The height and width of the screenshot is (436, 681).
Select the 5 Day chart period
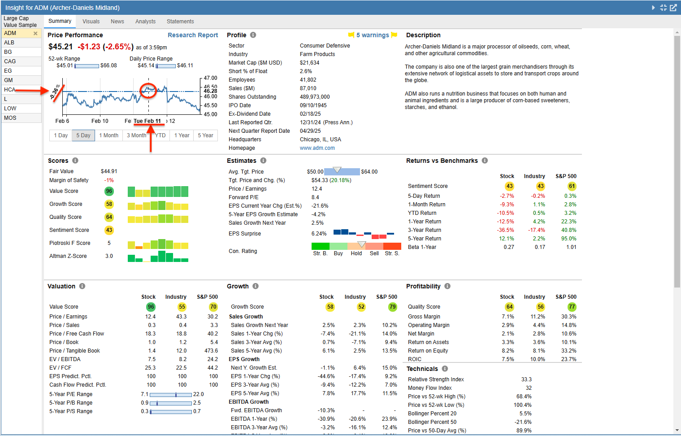point(83,135)
